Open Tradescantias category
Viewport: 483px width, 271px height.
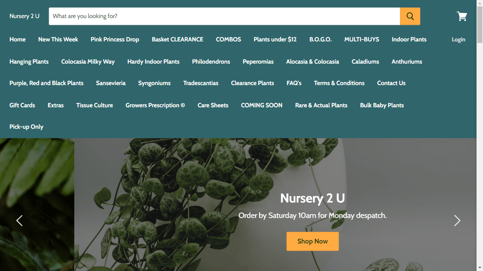[x=201, y=83]
